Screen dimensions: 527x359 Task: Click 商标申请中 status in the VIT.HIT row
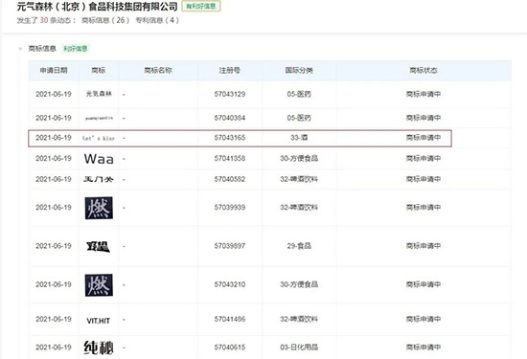[424, 319]
